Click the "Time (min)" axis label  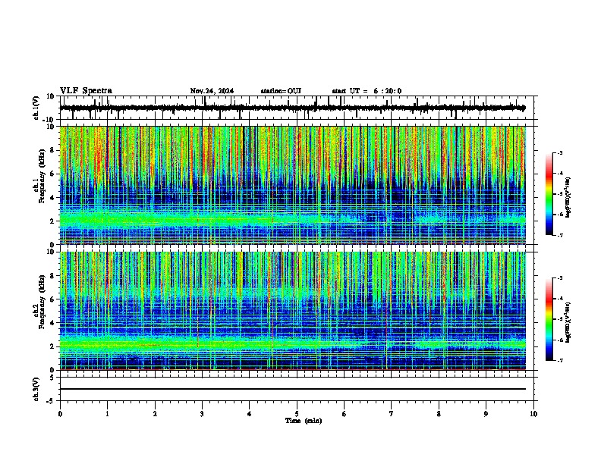point(304,421)
